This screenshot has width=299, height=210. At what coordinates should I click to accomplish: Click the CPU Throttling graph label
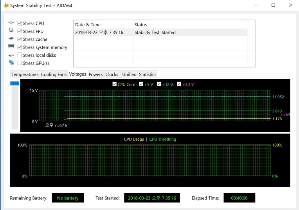tap(163, 139)
